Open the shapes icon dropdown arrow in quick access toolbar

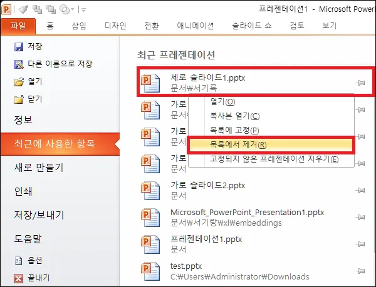[x=73, y=10]
